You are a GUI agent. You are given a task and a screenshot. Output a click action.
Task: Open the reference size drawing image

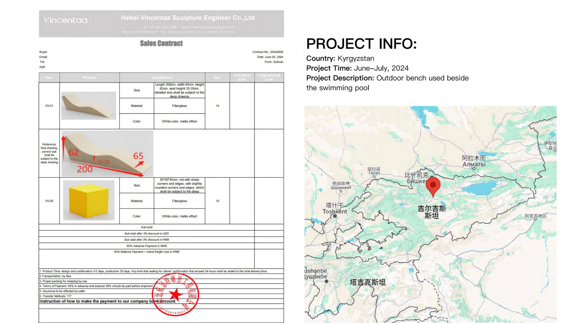pos(107,154)
